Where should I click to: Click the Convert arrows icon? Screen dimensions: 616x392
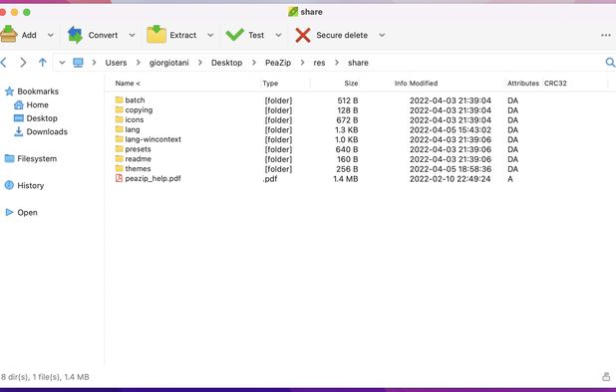75,35
